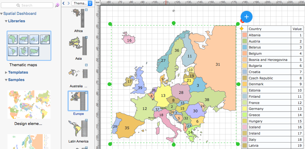The image size is (305, 149).
Task: Toggle the Latin America stencil checkbox
Action: (86, 120)
